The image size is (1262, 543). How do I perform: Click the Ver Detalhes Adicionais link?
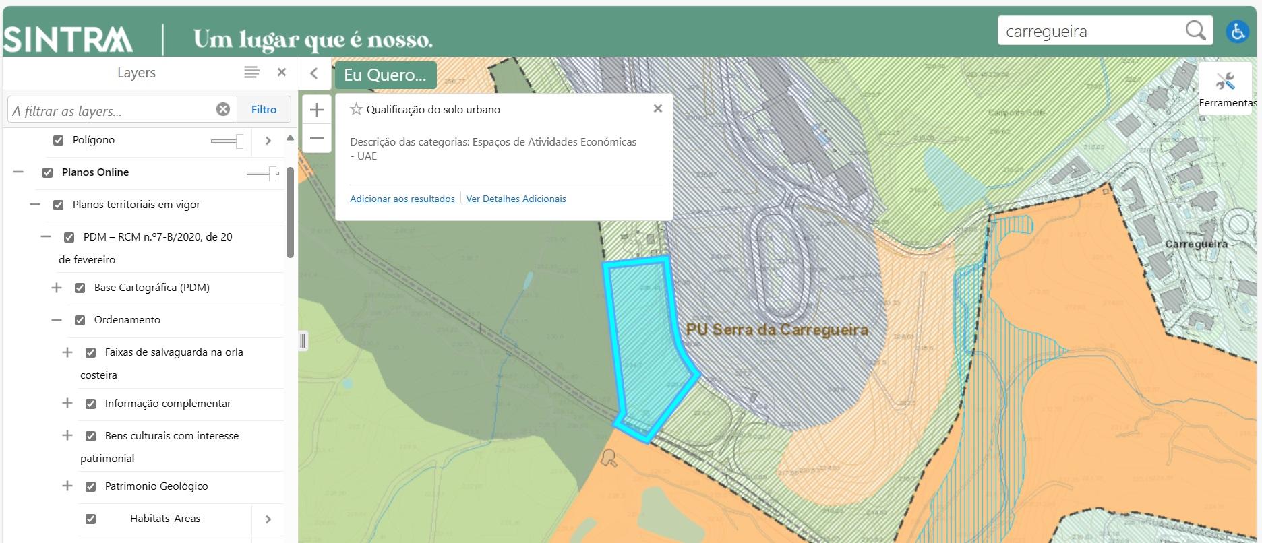point(516,199)
